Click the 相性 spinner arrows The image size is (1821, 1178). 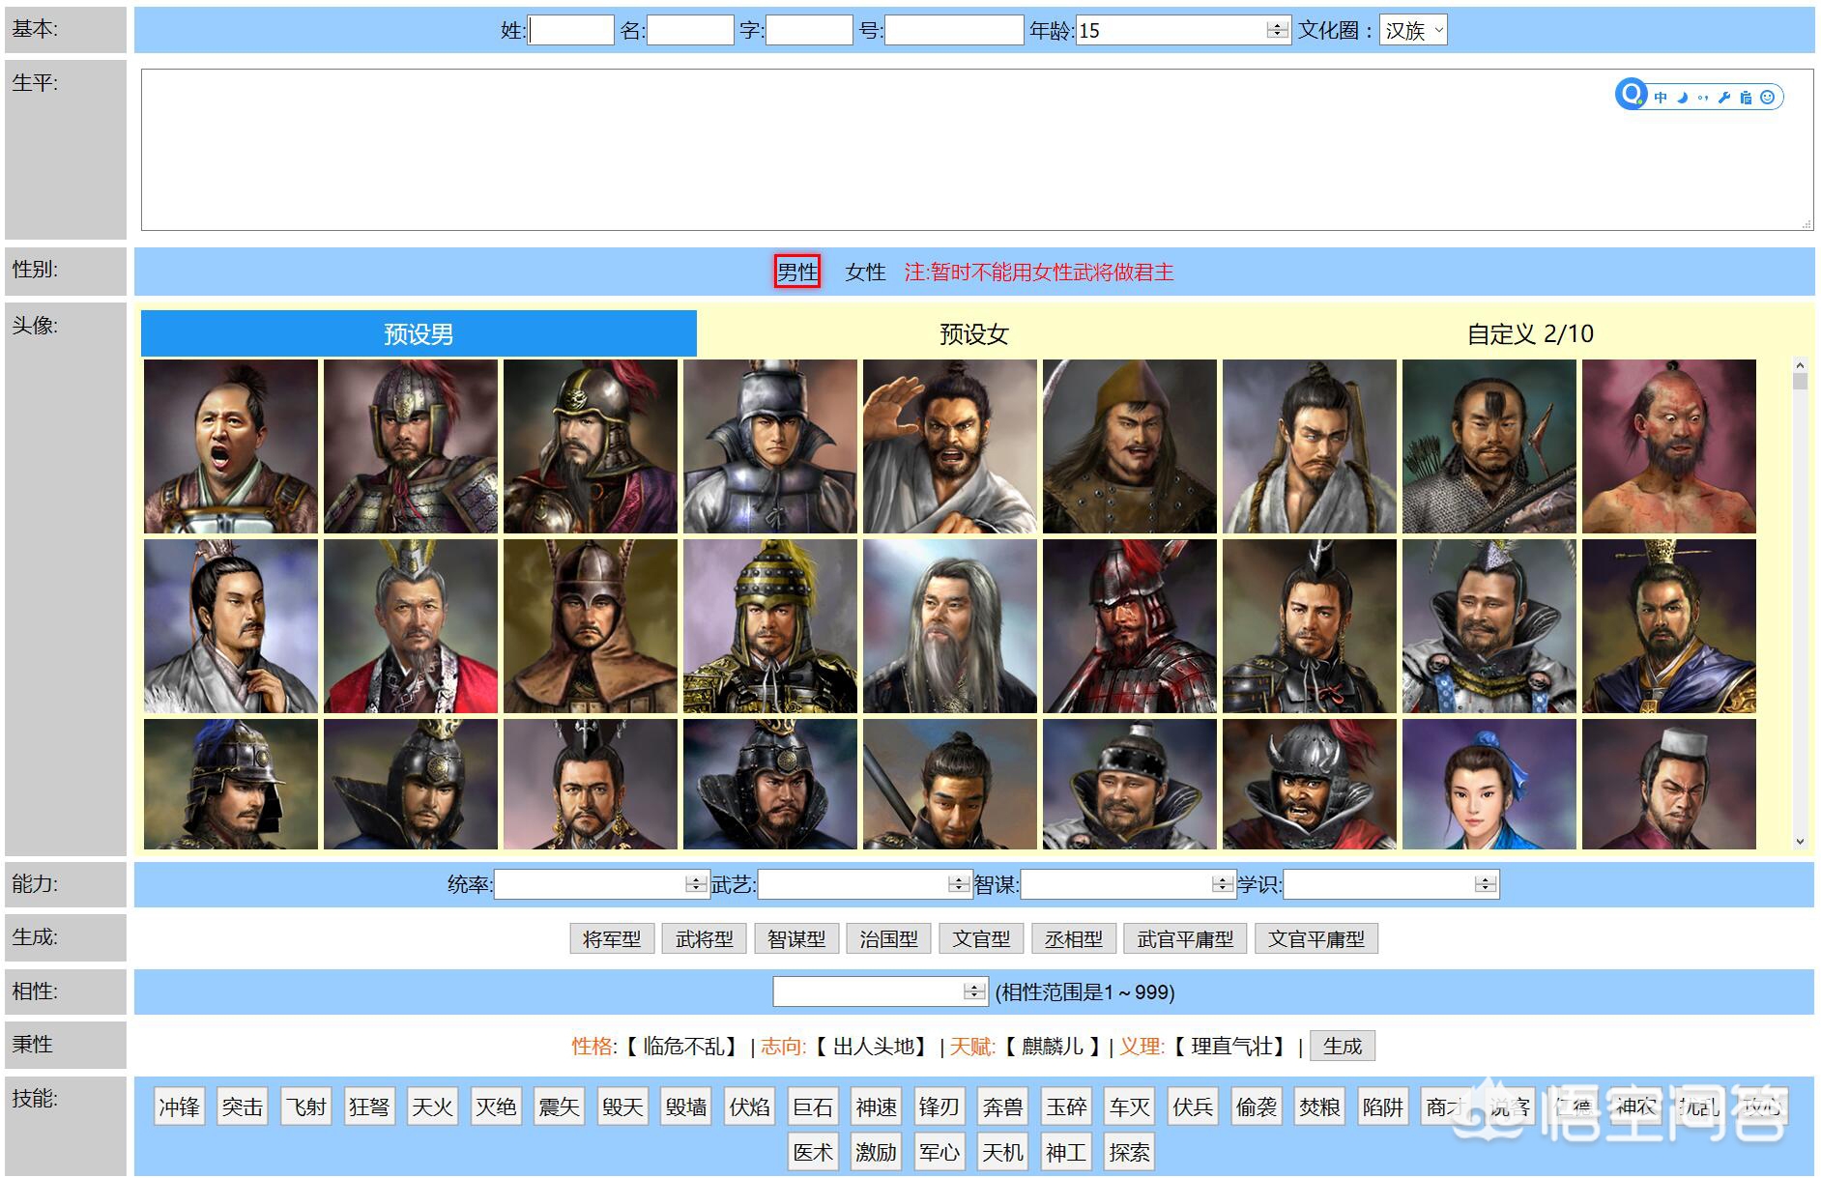(974, 991)
